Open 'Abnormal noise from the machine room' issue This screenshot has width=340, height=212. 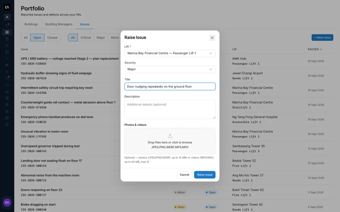[x=50, y=175]
